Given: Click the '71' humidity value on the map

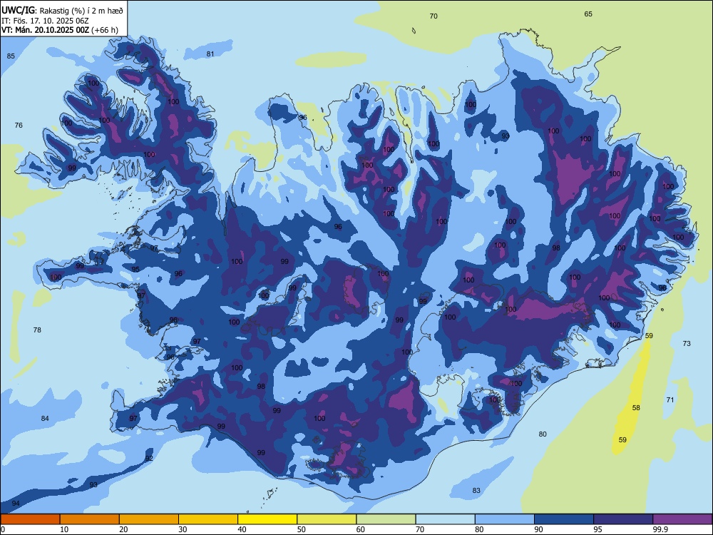Looking at the screenshot, I should [x=670, y=400].
